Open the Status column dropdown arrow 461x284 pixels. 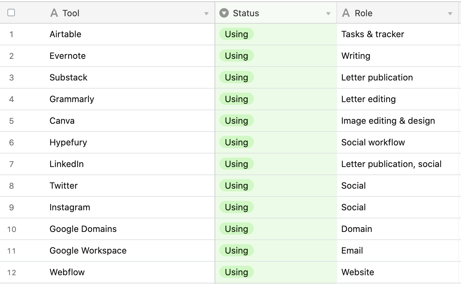click(x=328, y=14)
